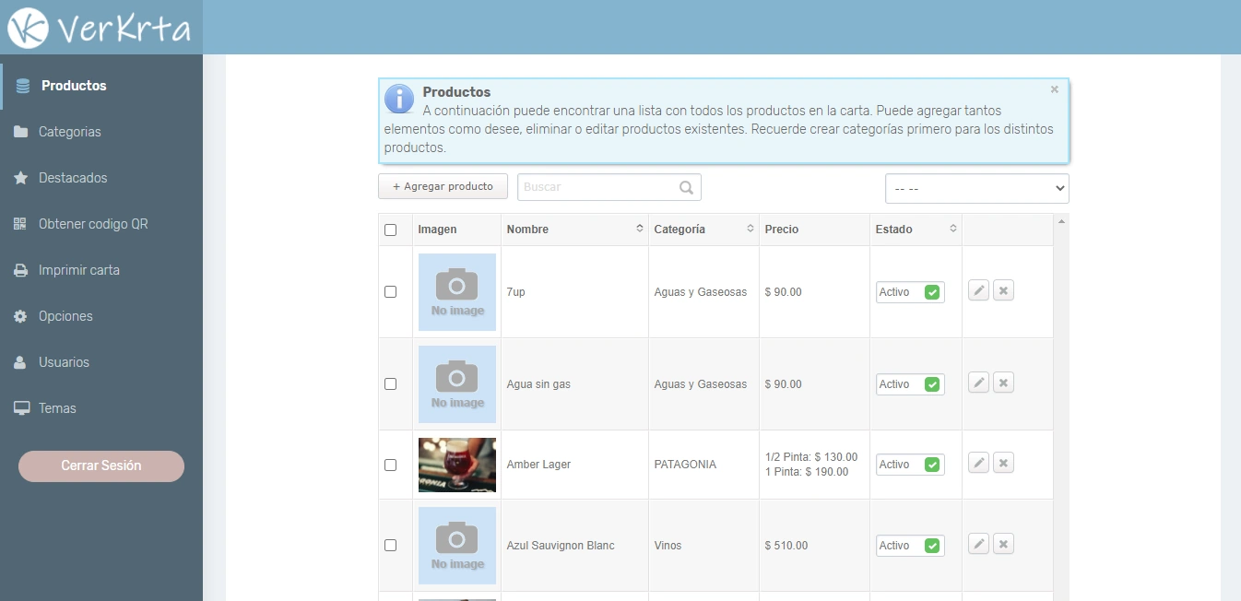The height and width of the screenshot is (601, 1241).
Task: Click the VerKrta logo icon
Action: coord(28,28)
